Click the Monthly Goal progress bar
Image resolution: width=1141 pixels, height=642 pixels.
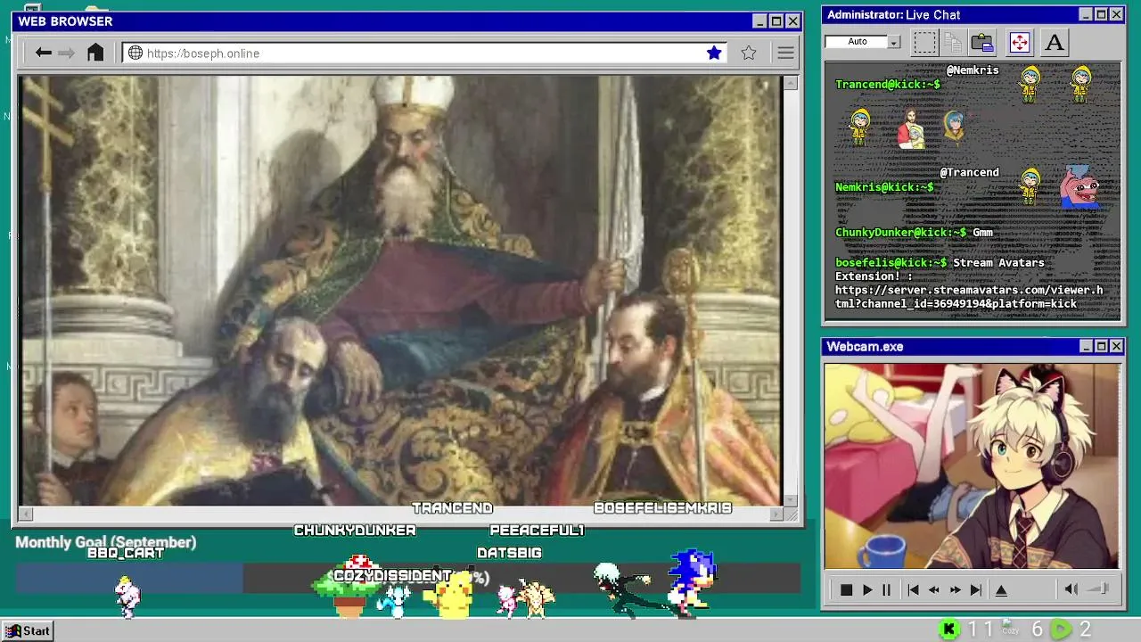tap(407, 578)
